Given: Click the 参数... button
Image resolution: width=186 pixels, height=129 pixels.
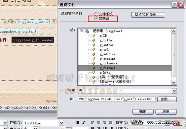Looking at the screenshot, I should coord(167,99).
